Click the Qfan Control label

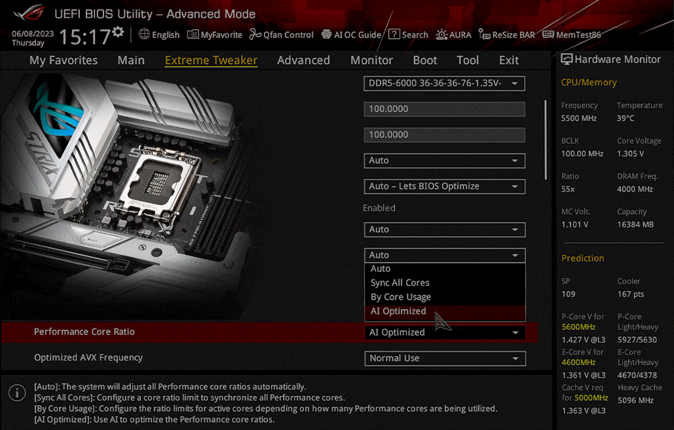pyautogui.click(x=288, y=35)
